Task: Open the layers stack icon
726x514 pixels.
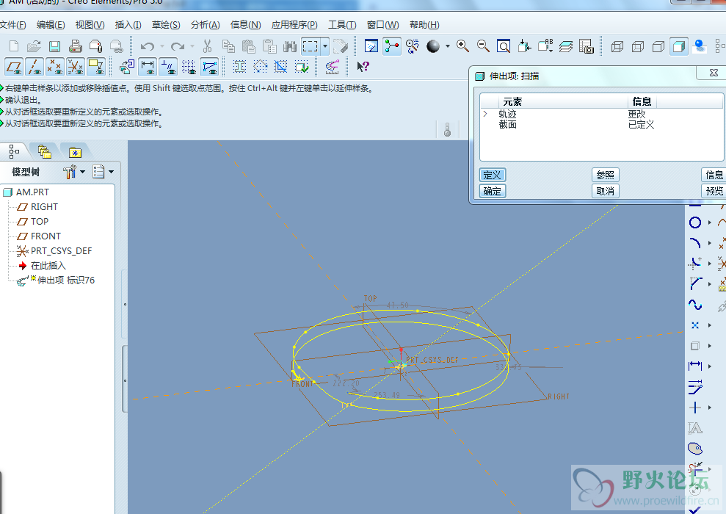Action: (x=565, y=46)
